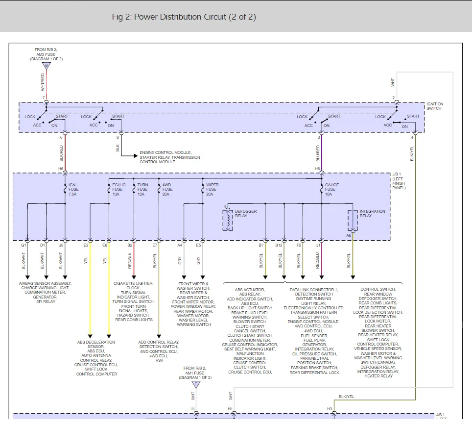Click the 4WD FUSE 20A label
472x424 pixels.
coord(167,190)
